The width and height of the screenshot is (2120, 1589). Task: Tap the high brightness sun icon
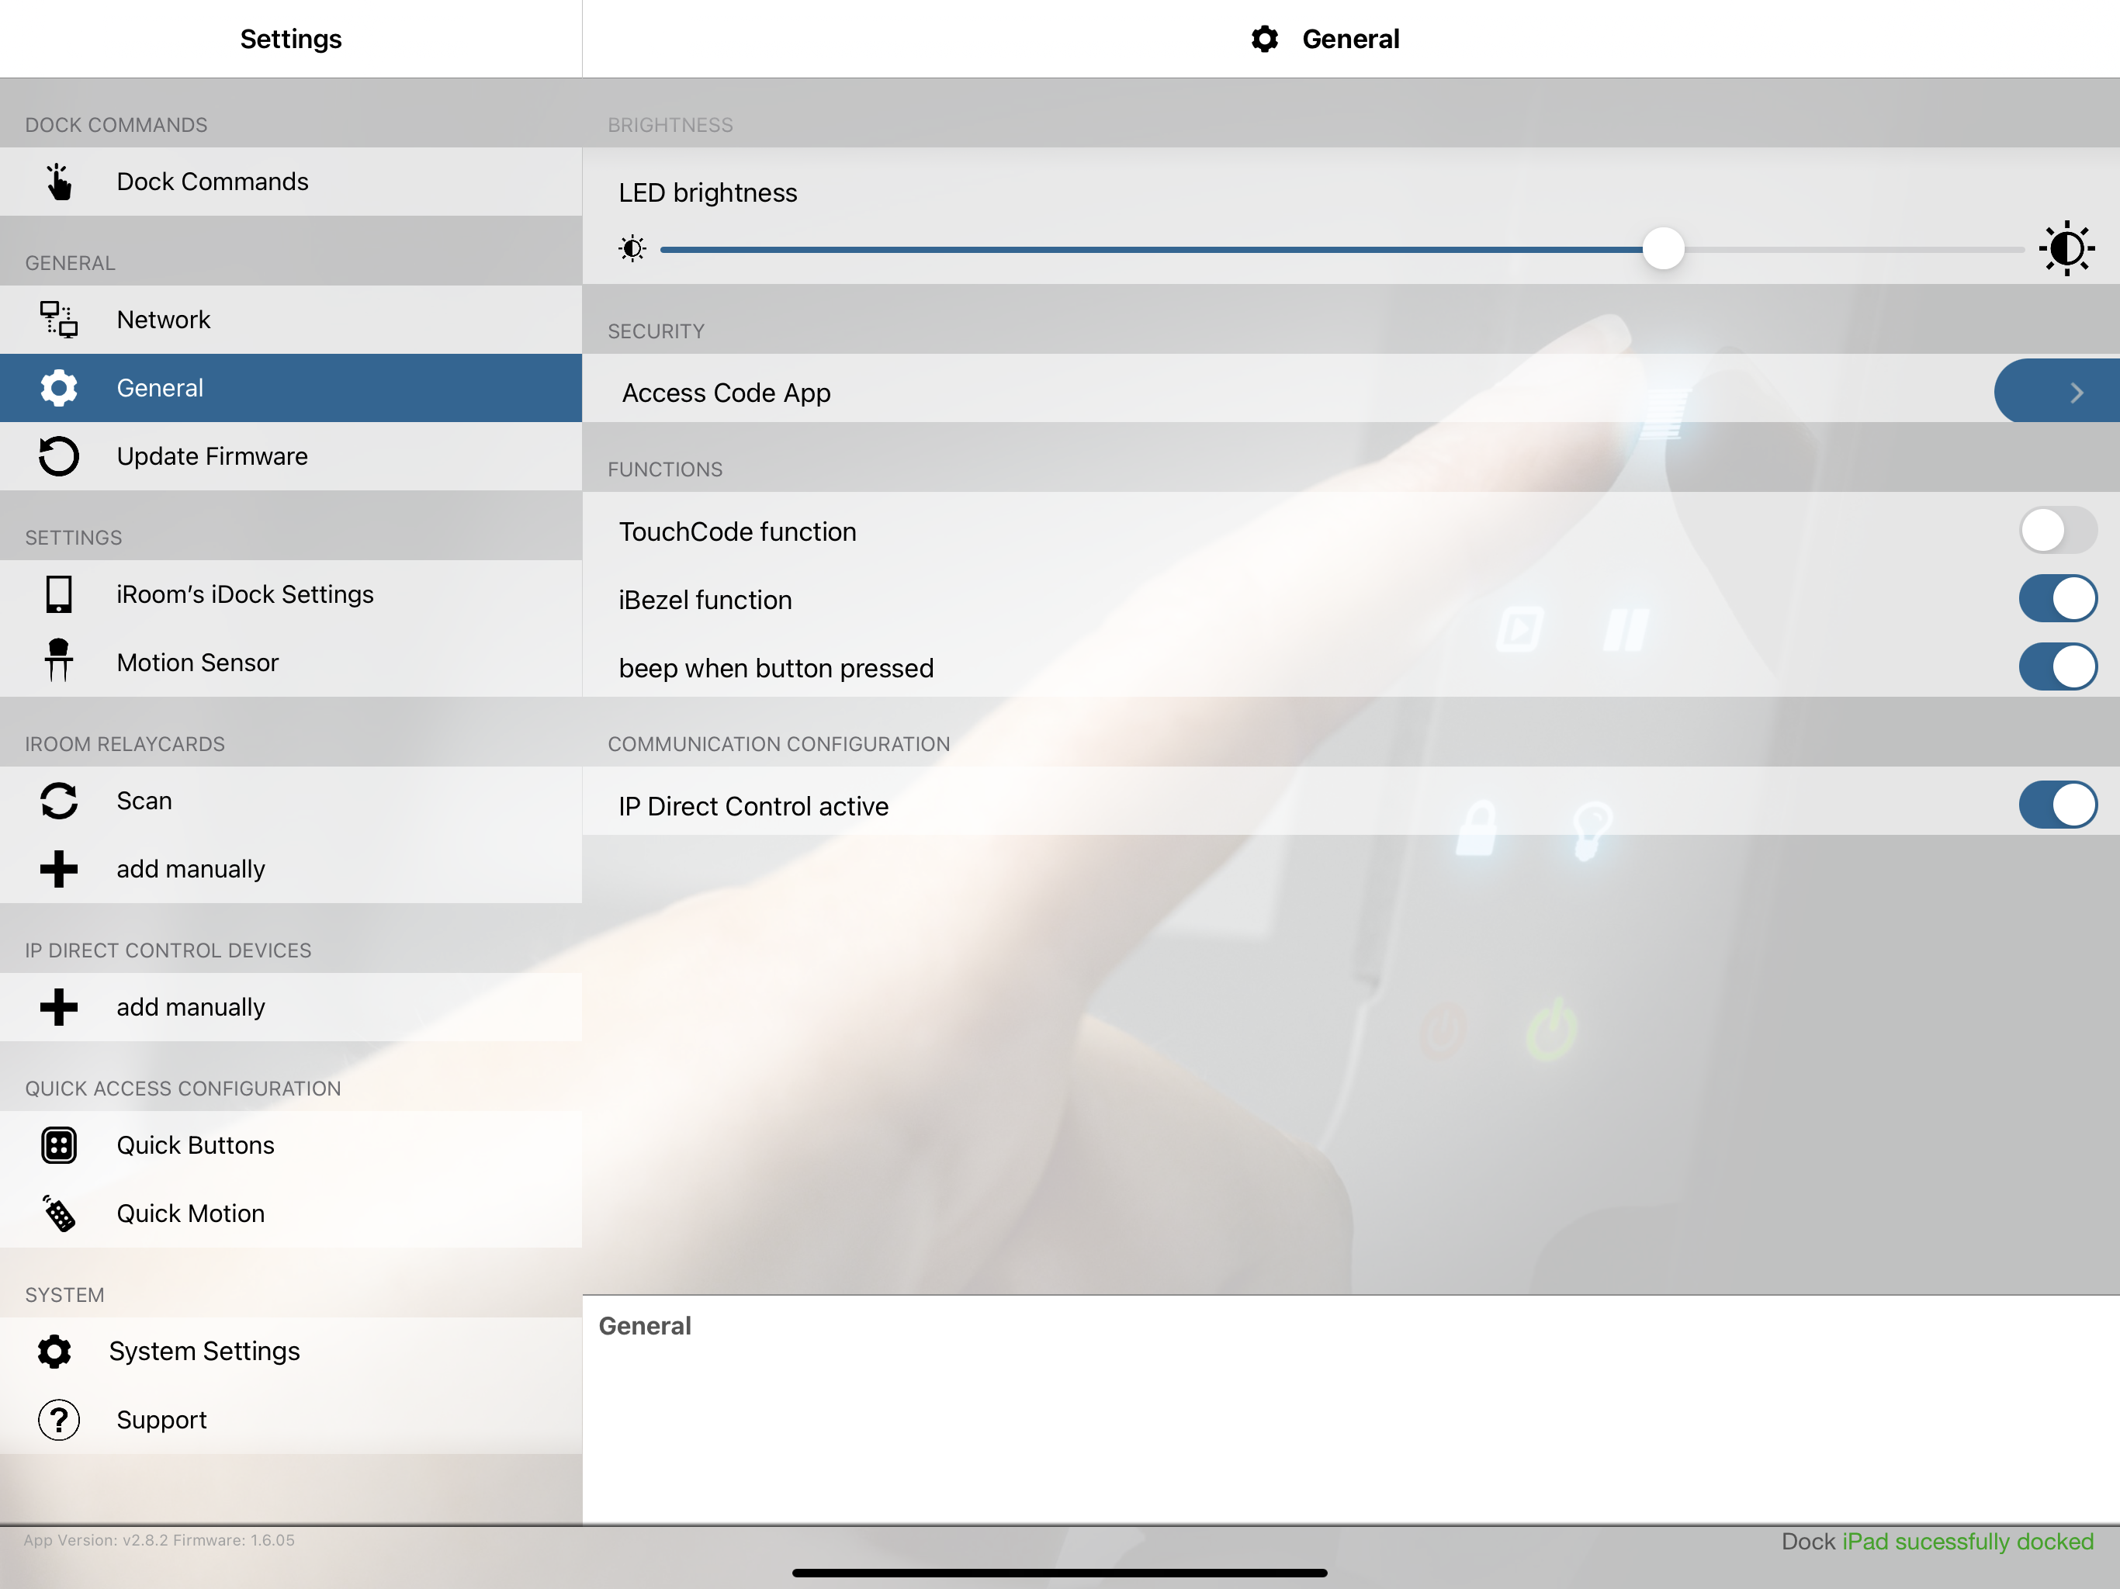[x=2066, y=248]
